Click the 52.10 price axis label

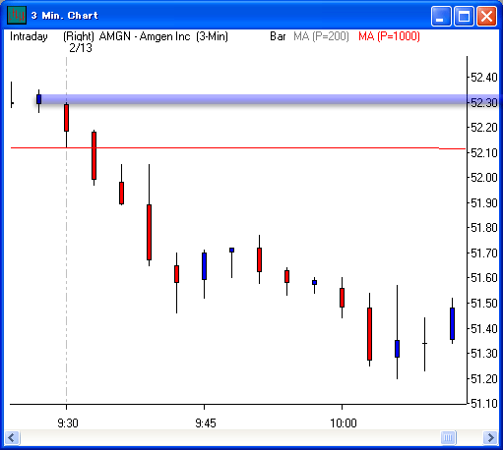coord(484,153)
